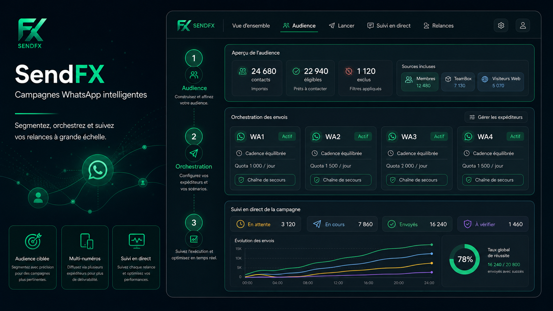Click the Envoyés checkmark icon

click(x=392, y=224)
